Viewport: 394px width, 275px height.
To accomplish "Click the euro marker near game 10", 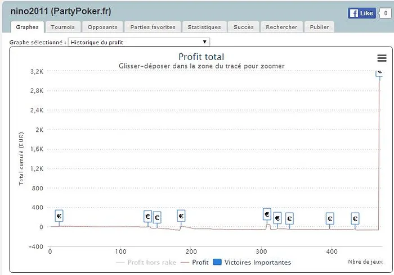I will (x=59, y=216).
